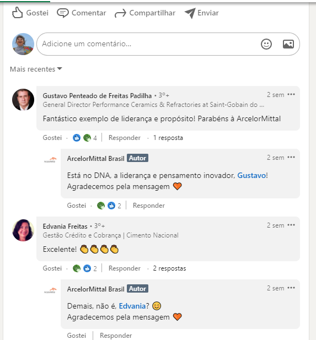Expand the Mais recentes sort dropdown

click(36, 69)
